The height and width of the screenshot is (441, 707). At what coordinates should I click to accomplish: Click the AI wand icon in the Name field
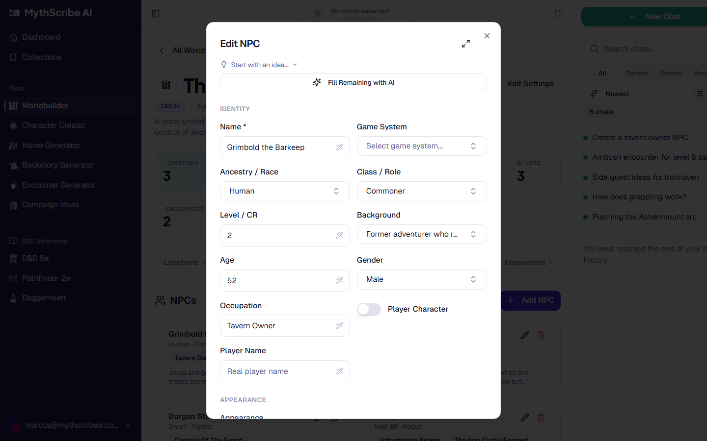(339, 147)
